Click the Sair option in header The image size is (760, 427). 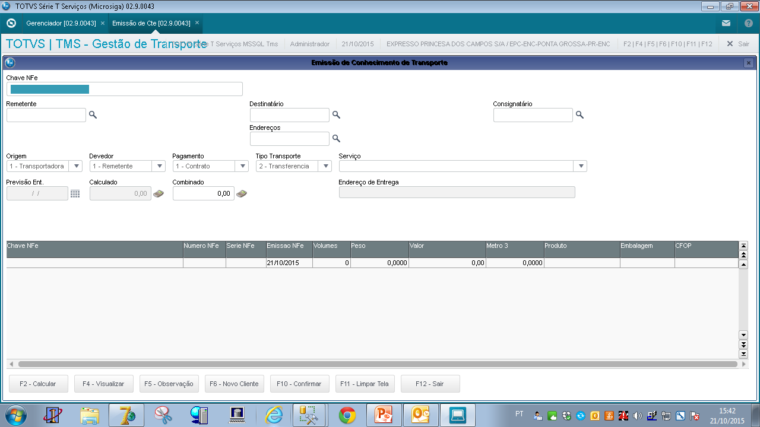738,44
